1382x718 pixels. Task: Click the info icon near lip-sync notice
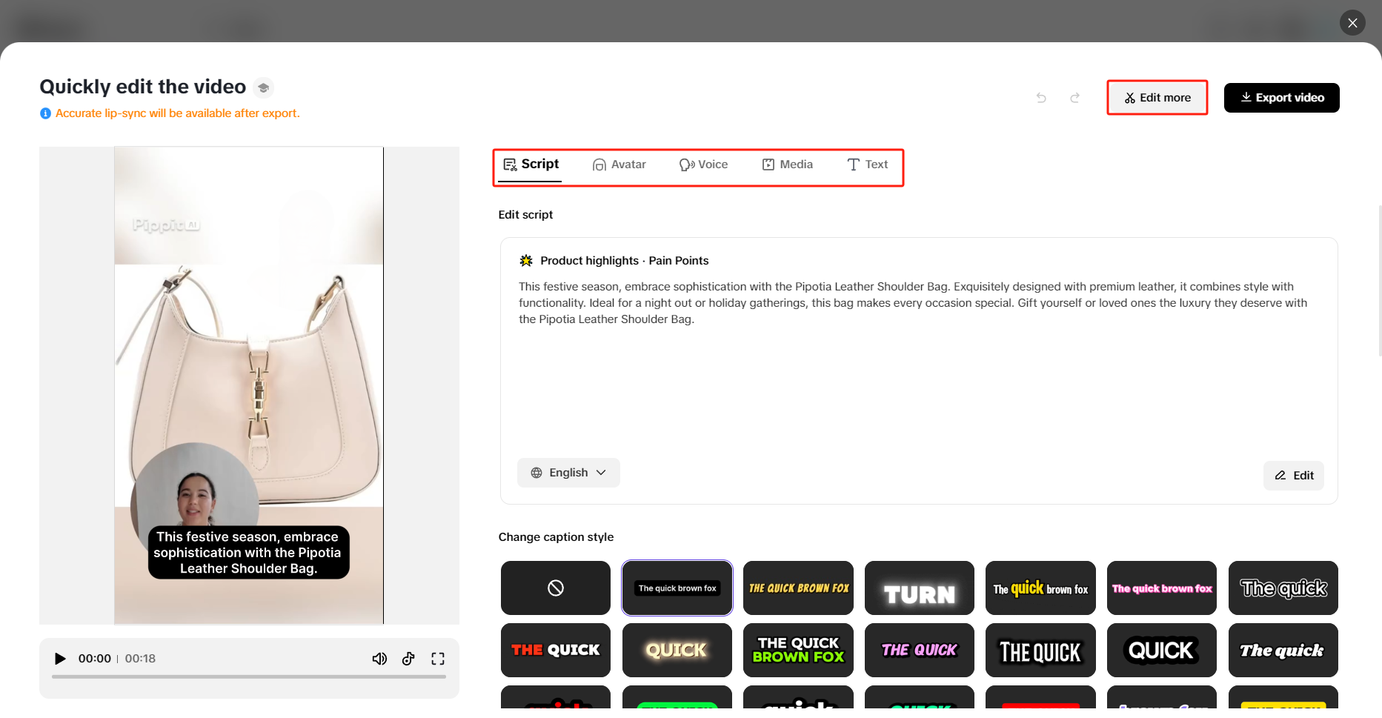[44, 113]
